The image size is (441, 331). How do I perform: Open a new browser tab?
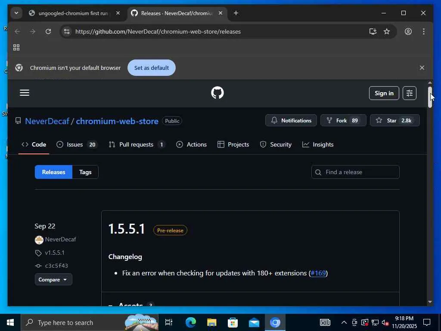coord(236,13)
